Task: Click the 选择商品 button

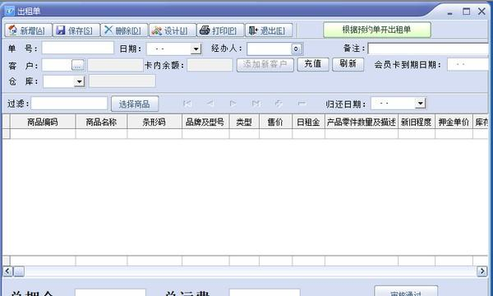Action: 135,104
